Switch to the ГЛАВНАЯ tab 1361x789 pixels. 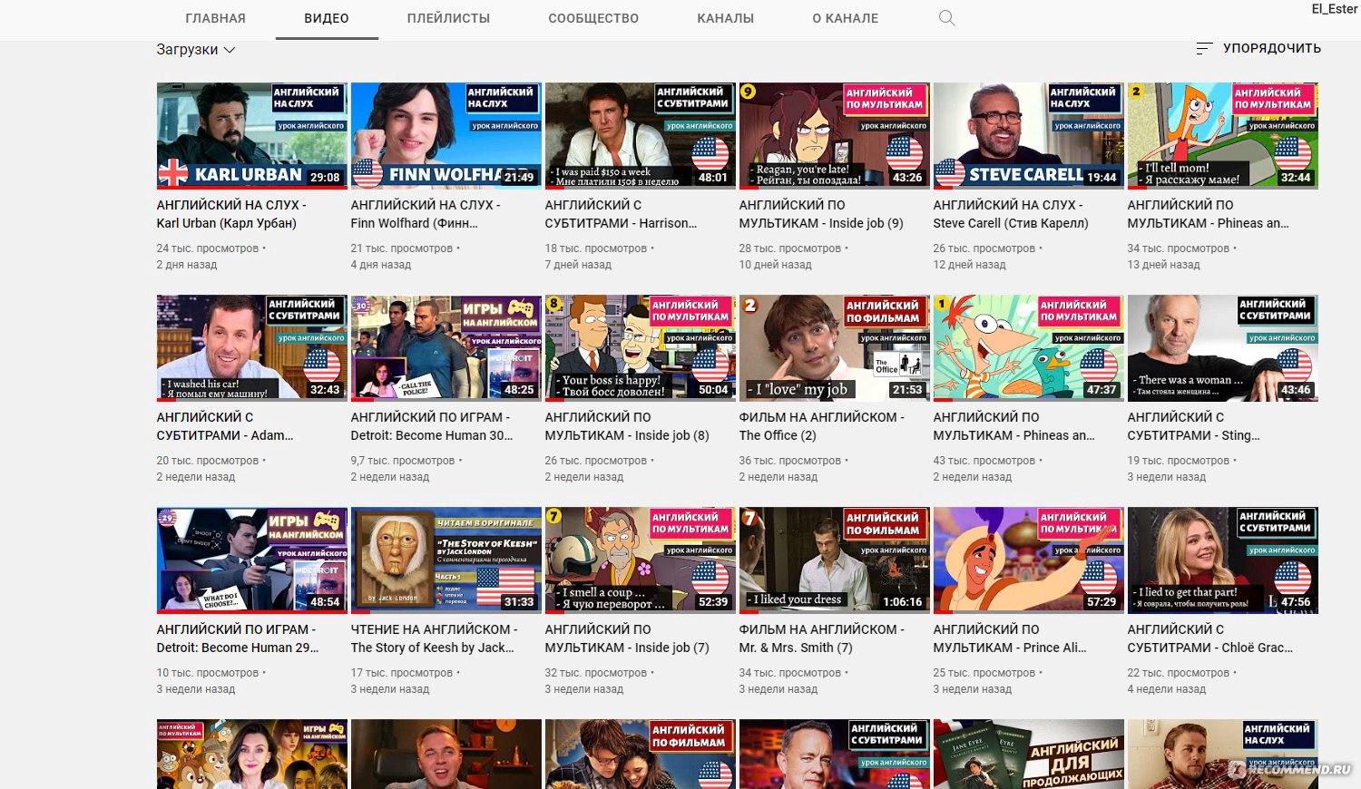click(x=215, y=18)
